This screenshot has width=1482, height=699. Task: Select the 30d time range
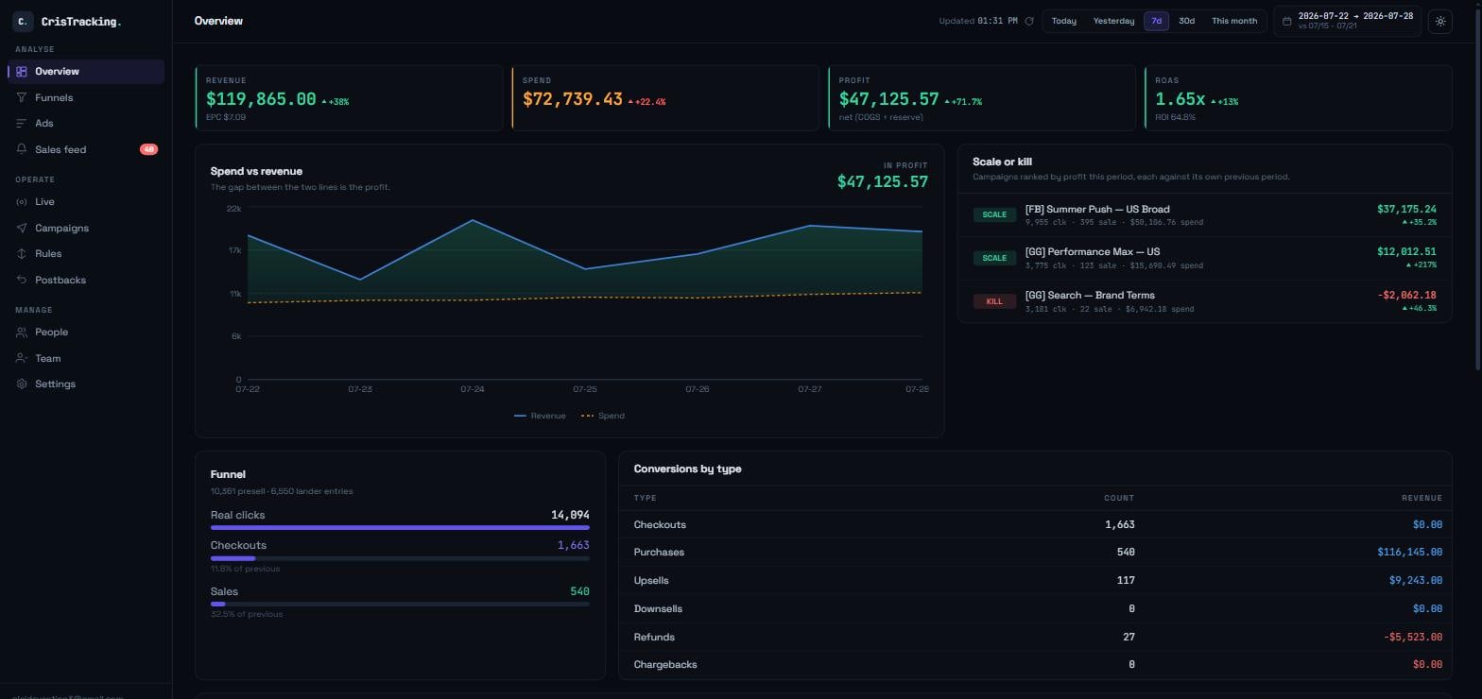click(1186, 21)
